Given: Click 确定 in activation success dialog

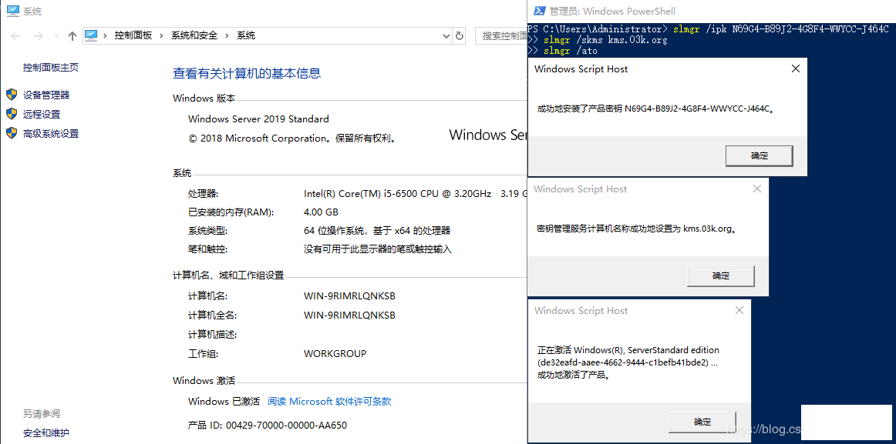Looking at the screenshot, I should [702, 422].
